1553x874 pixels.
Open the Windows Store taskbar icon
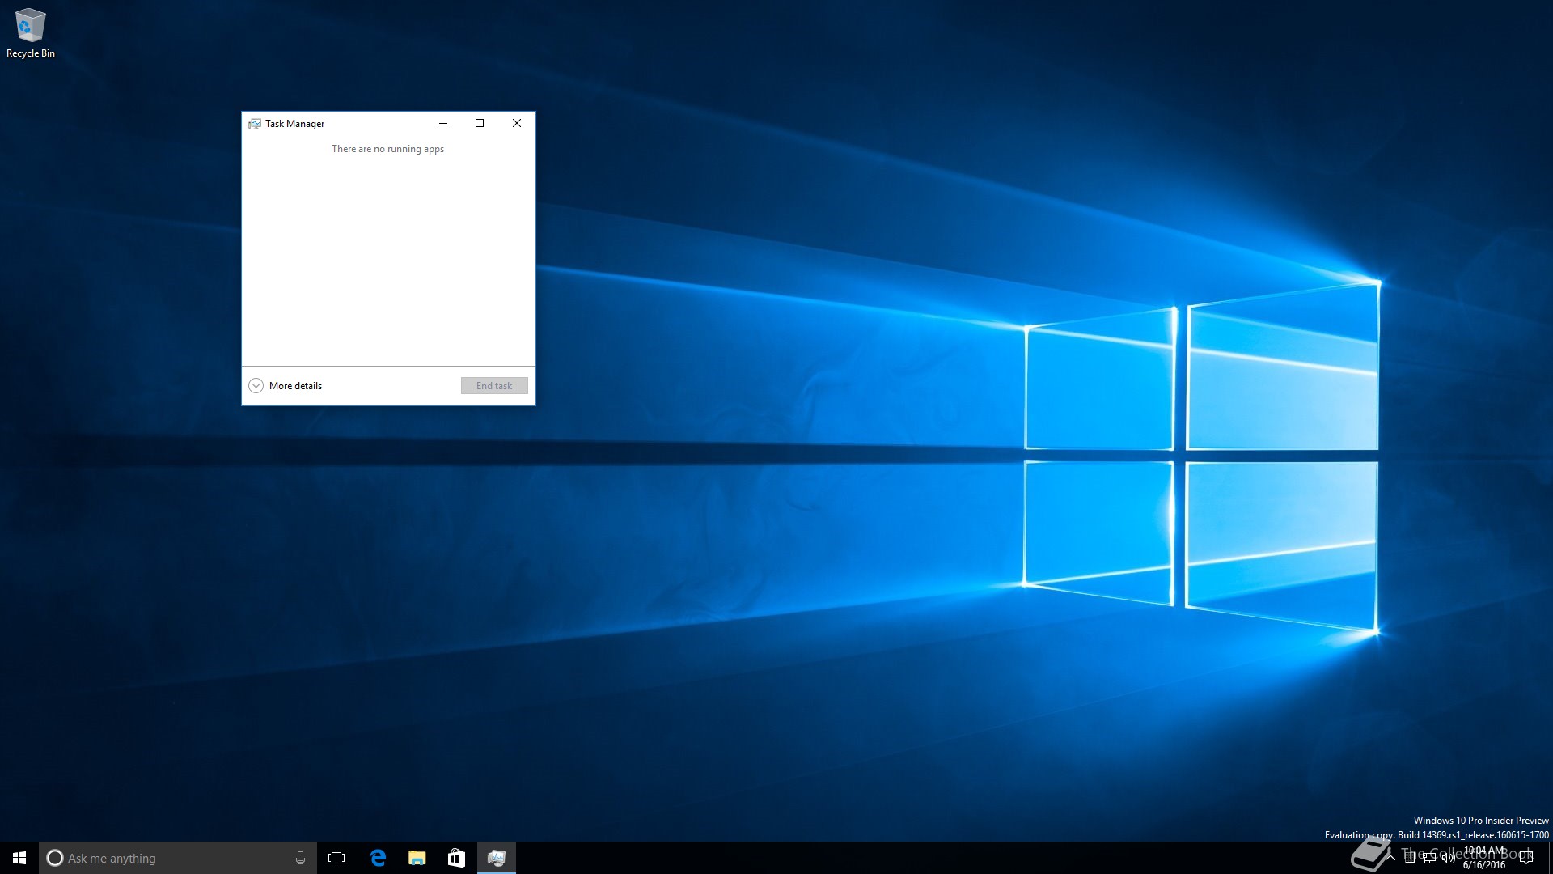pos(456,858)
